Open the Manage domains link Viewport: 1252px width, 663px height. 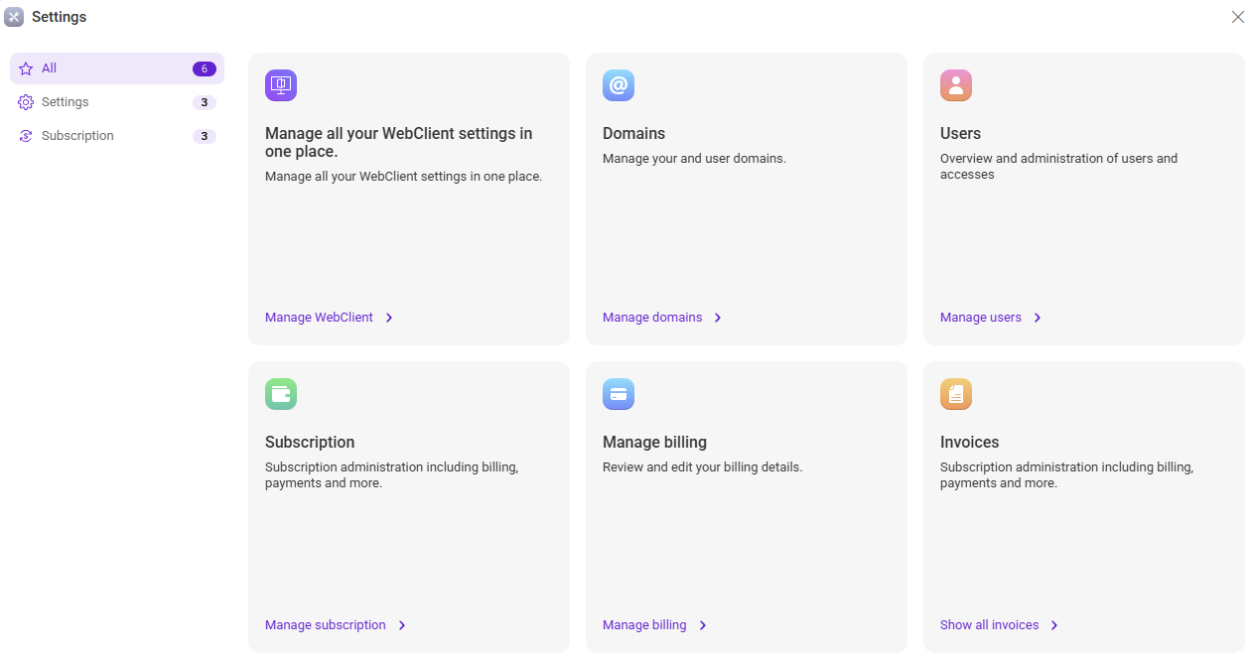click(652, 318)
